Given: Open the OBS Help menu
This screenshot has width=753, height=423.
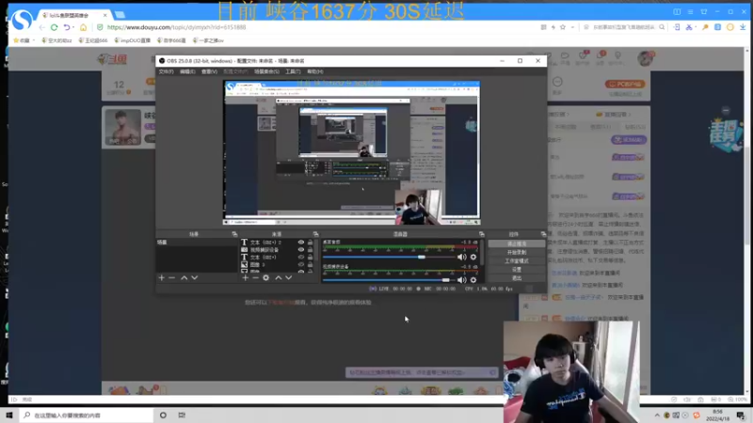Looking at the screenshot, I should [x=315, y=71].
